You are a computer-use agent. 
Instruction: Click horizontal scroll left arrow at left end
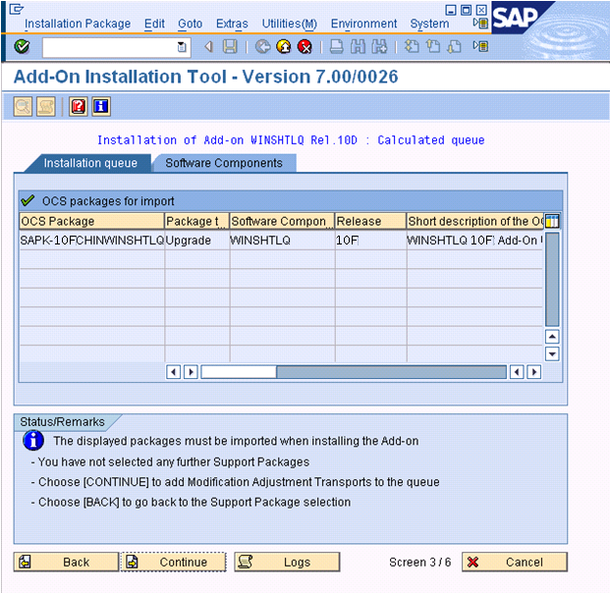173,372
